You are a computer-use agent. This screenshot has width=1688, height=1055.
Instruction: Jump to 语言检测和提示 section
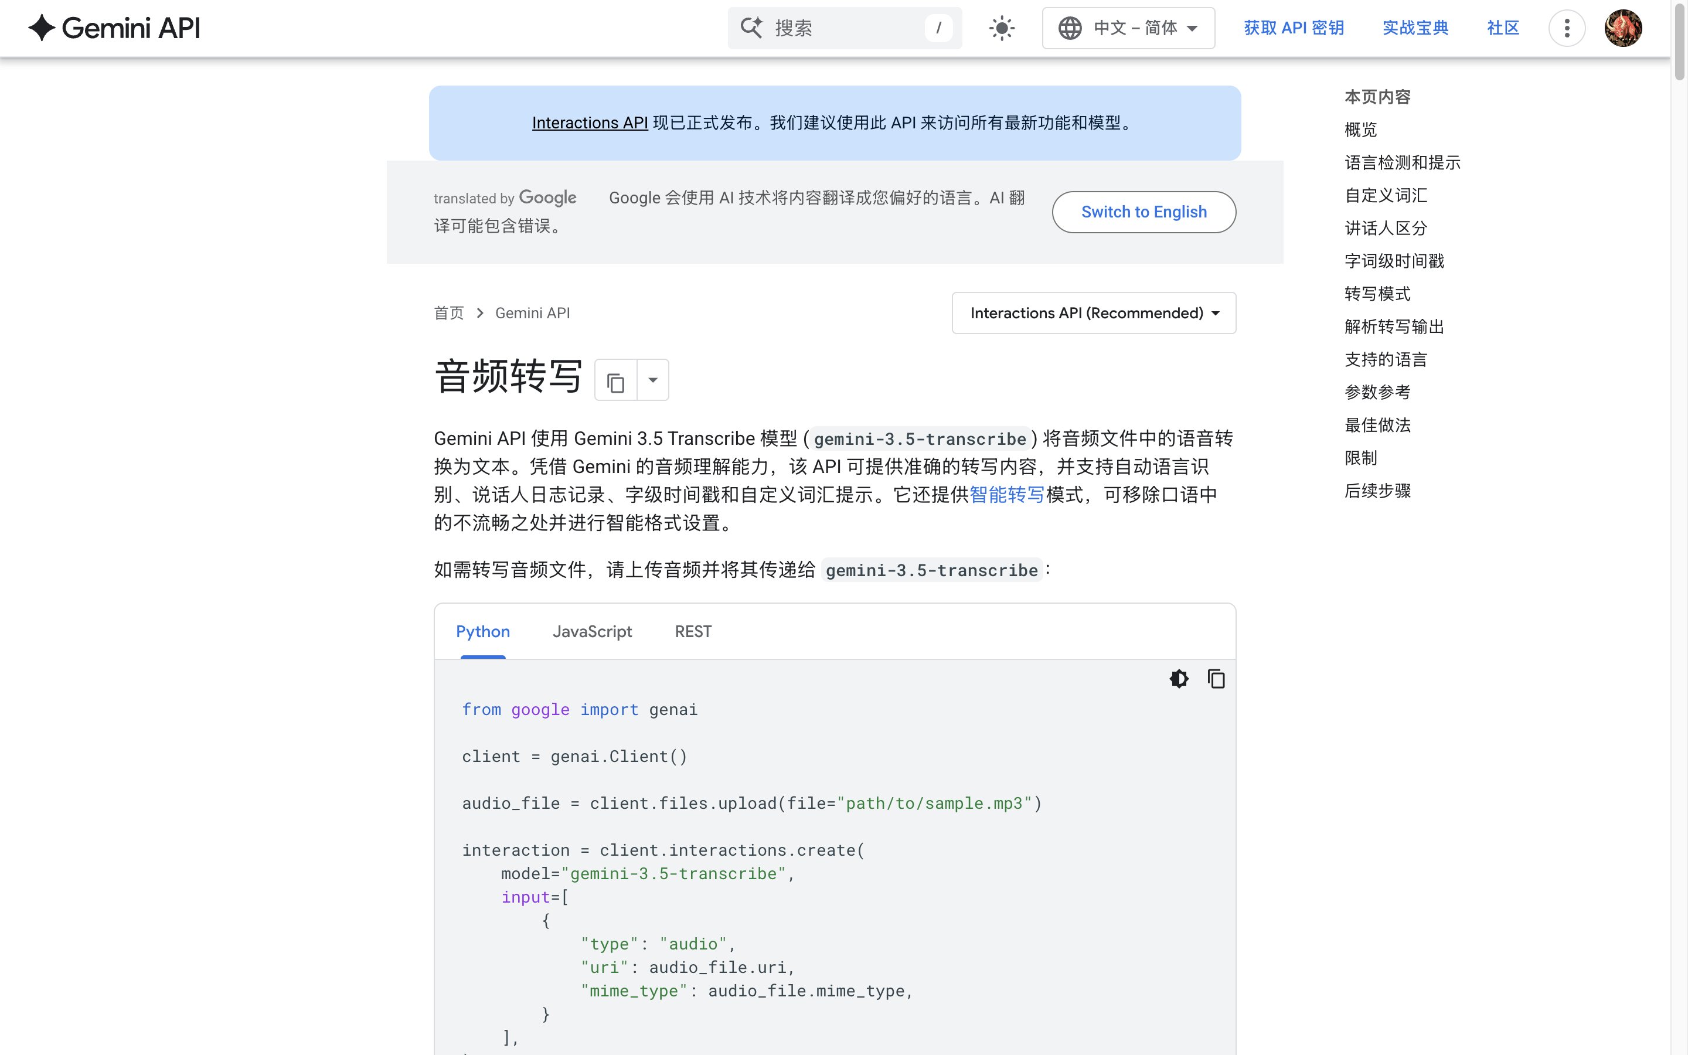[x=1402, y=162]
